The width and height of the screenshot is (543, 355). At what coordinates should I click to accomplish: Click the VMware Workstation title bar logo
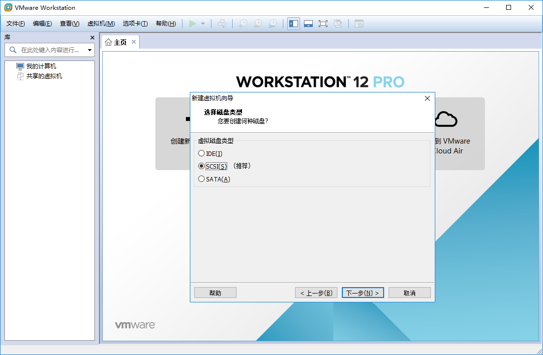click(8, 7)
